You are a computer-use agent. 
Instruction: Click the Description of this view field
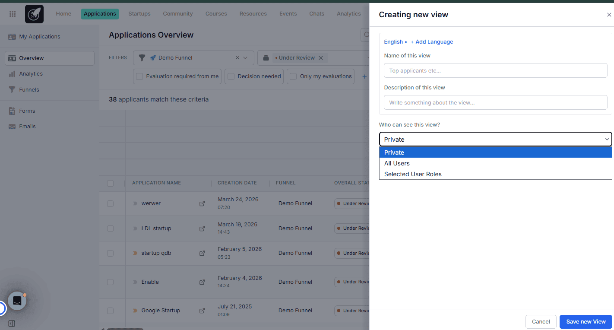(x=496, y=102)
